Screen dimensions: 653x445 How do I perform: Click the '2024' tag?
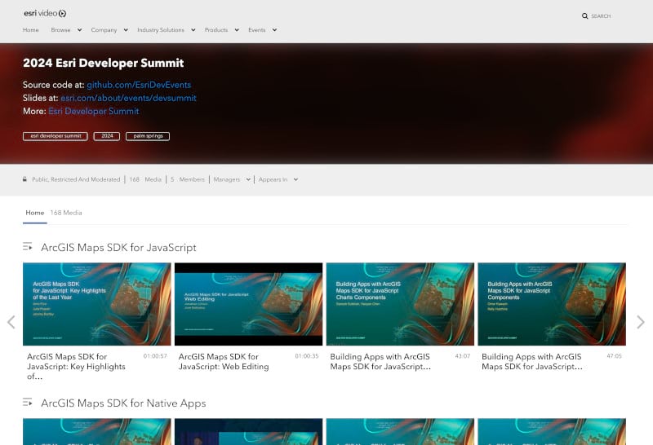click(x=107, y=136)
